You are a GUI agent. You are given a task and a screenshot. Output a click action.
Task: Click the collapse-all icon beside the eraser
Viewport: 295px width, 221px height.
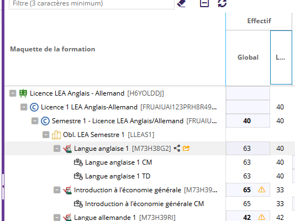(x=204, y=3)
